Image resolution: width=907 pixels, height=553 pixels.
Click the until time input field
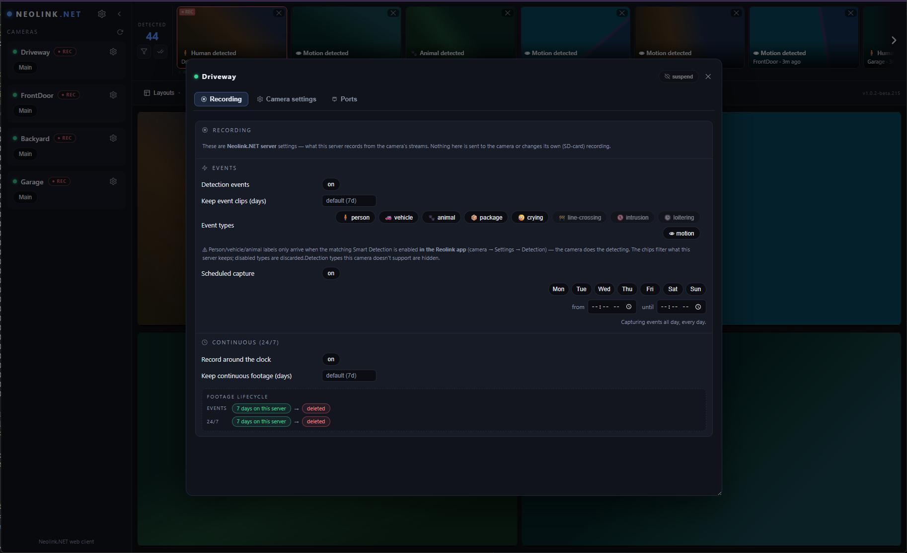pyautogui.click(x=681, y=307)
